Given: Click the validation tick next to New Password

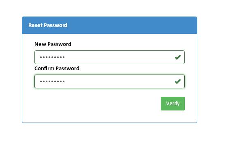Looking at the screenshot, I should click(178, 57).
